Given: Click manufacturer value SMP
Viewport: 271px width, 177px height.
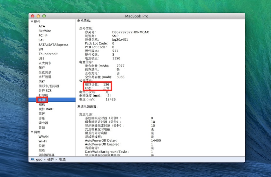Looking at the screenshot, I should (x=115, y=36).
